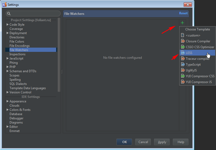Click the custom template file icon

tap(183, 35)
